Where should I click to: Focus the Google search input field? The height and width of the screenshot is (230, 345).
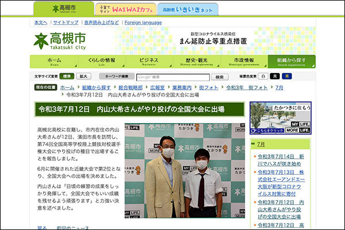(x=173, y=77)
